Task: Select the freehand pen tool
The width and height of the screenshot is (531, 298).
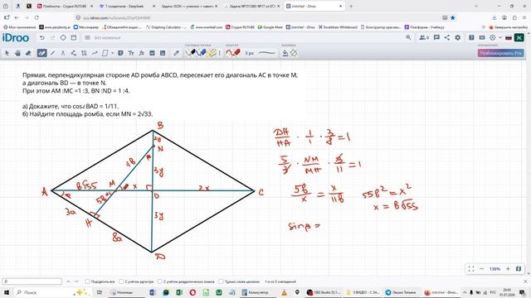Action: tap(41, 53)
